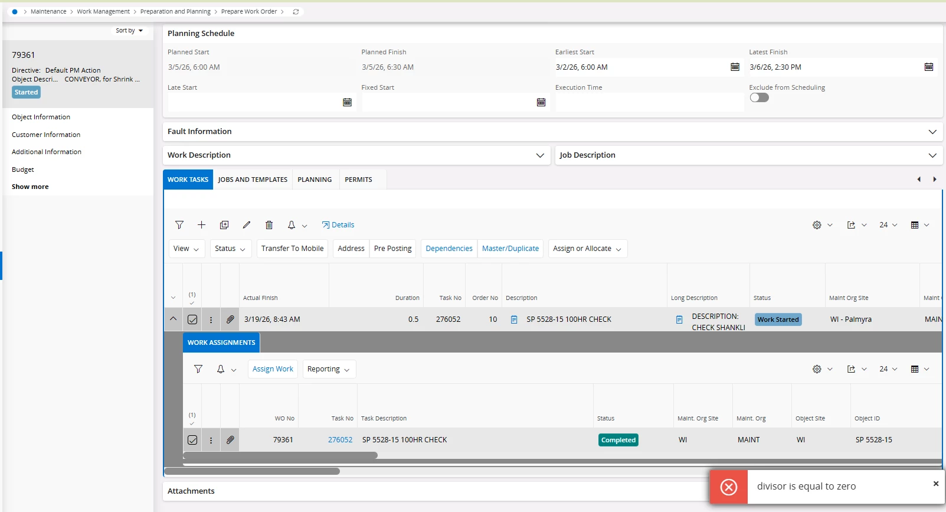Image resolution: width=946 pixels, height=512 pixels.
Task: Open the Status dropdown in Work Tasks
Action: (x=230, y=249)
